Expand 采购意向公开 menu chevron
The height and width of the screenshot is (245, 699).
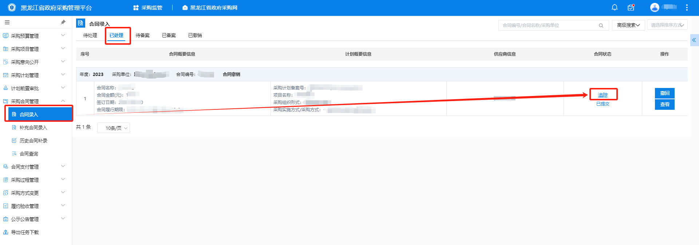click(63, 61)
